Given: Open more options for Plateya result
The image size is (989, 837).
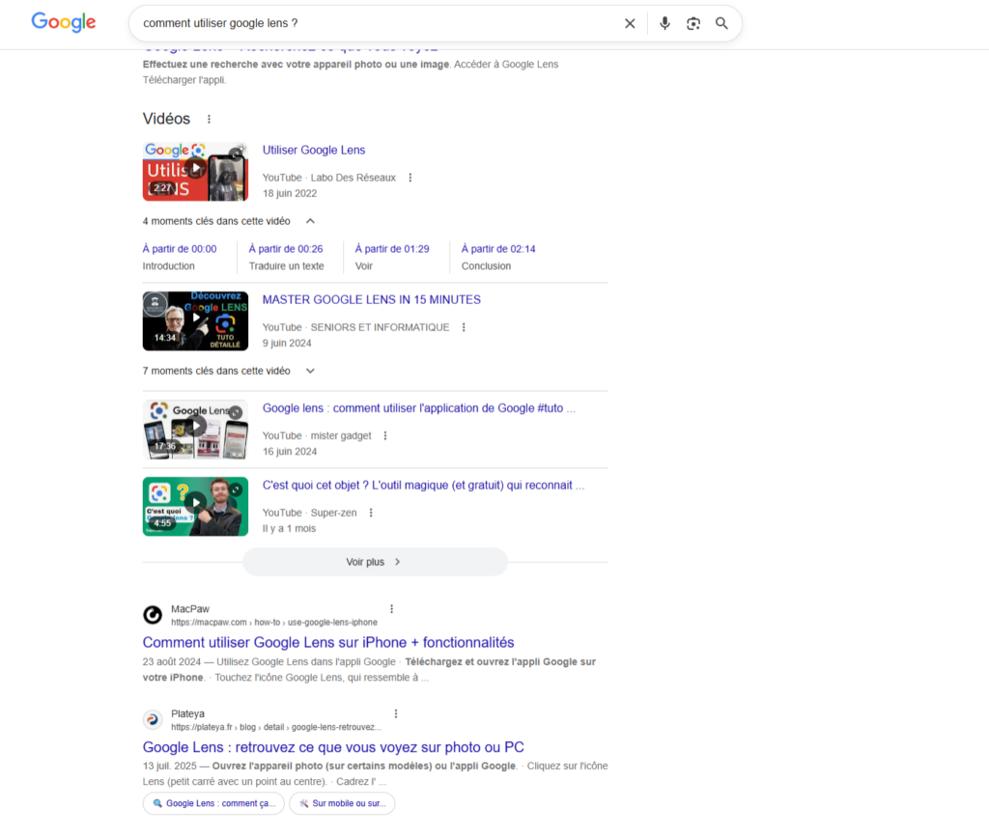Looking at the screenshot, I should (x=395, y=713).
